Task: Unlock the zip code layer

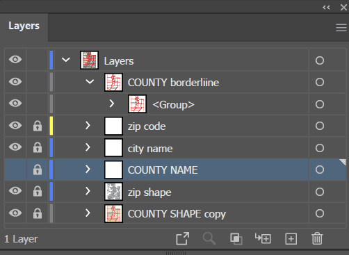Action: pos(38,126)
